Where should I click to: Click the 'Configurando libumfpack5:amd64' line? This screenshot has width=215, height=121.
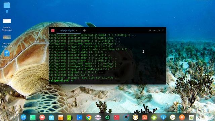click(85, 66)
